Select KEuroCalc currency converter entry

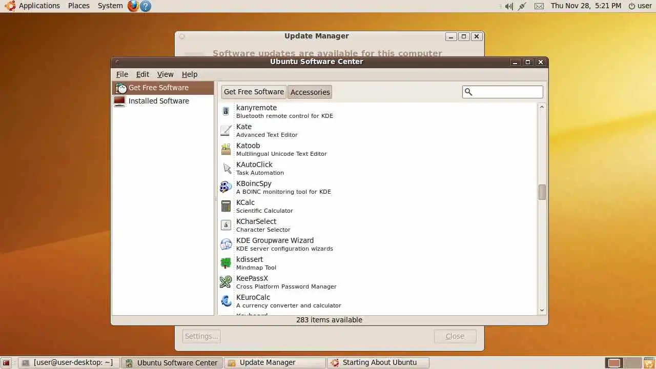coord(378,301)
